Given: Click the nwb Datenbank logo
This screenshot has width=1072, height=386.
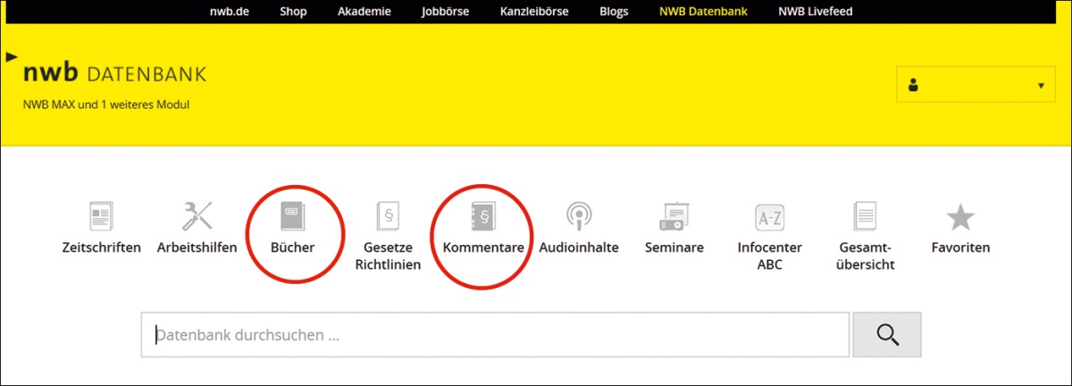Looking at the screenshot, I should [114, 74].
